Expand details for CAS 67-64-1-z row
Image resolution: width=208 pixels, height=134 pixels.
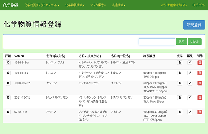pyautogui.click(x=8, y=112)
